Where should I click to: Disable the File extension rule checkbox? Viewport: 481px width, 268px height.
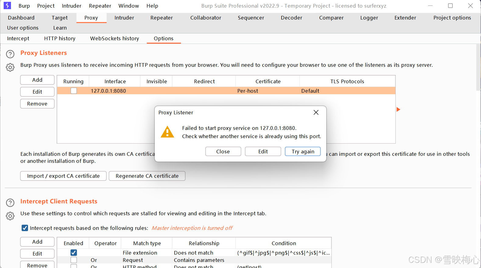pyautogui.click(x=74, y=252)
